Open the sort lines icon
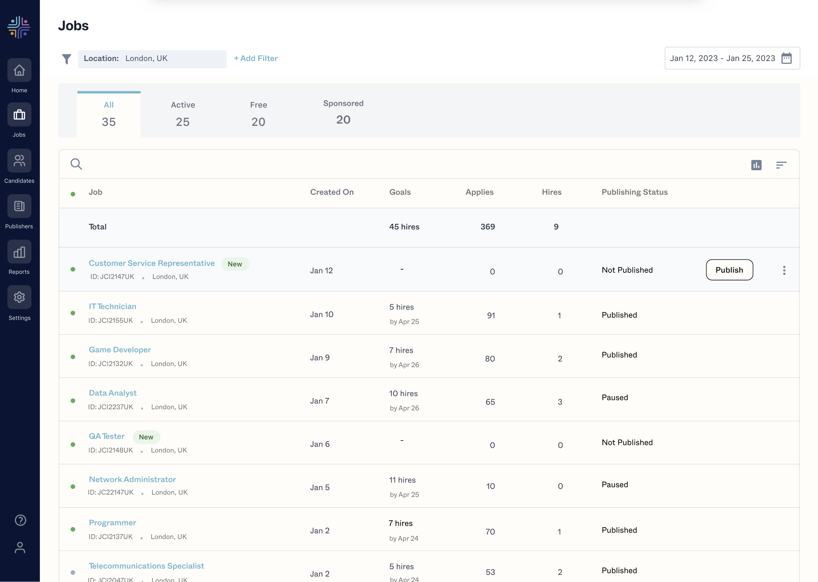Screen dimensions: 818x582 pyautogui.click(x=781, y=165)
